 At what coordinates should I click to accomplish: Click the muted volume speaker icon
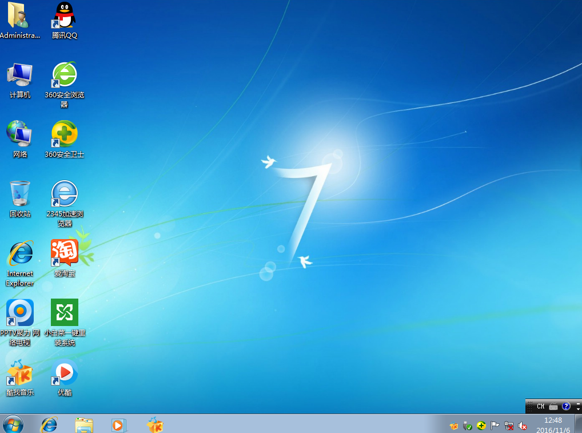point(522,426)
